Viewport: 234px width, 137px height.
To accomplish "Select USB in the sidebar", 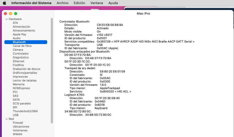I will (x=16, y=115).
